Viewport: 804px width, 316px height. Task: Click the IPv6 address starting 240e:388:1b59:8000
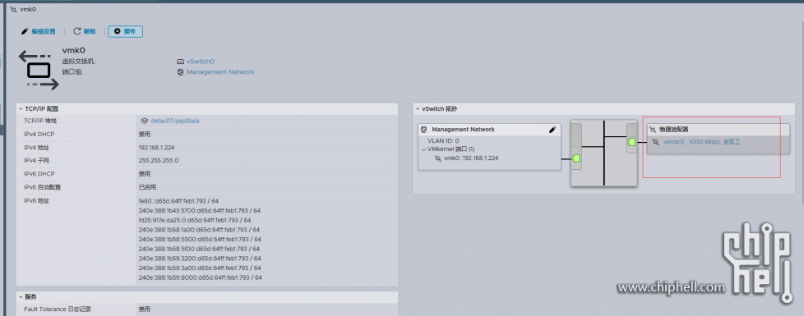coord(200,277)
